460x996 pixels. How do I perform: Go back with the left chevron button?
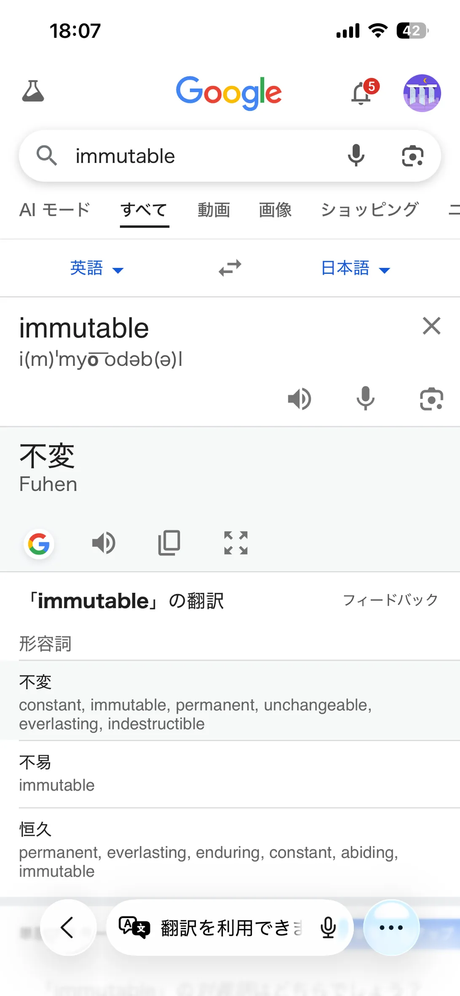click(x=68, y=927)
